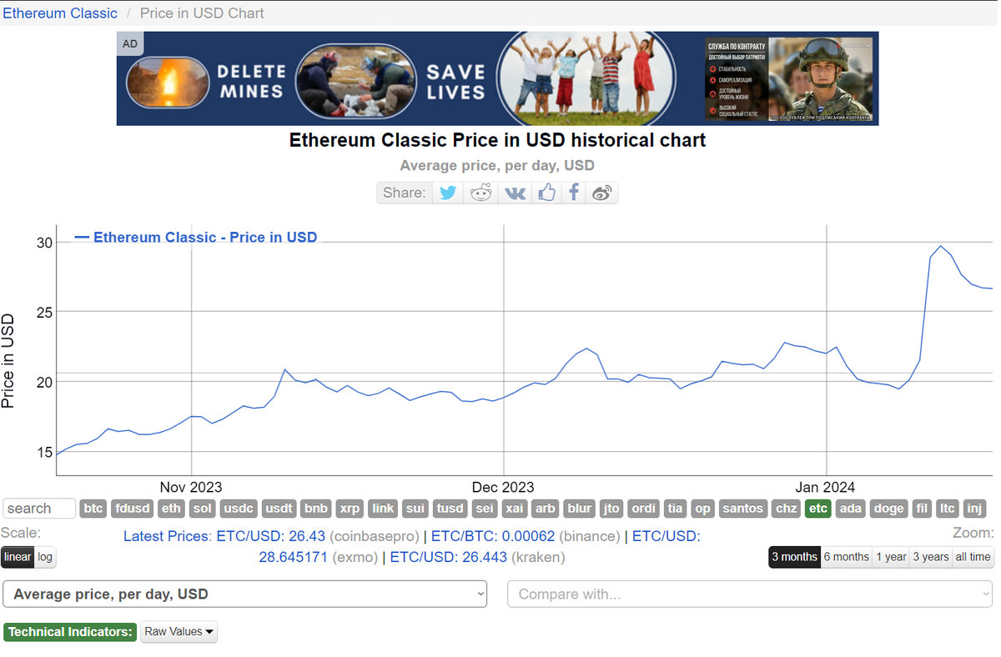Screen dimensions: 1001x657
Task: Expand the Raw Values dropdown
Action: coord(179,632)
